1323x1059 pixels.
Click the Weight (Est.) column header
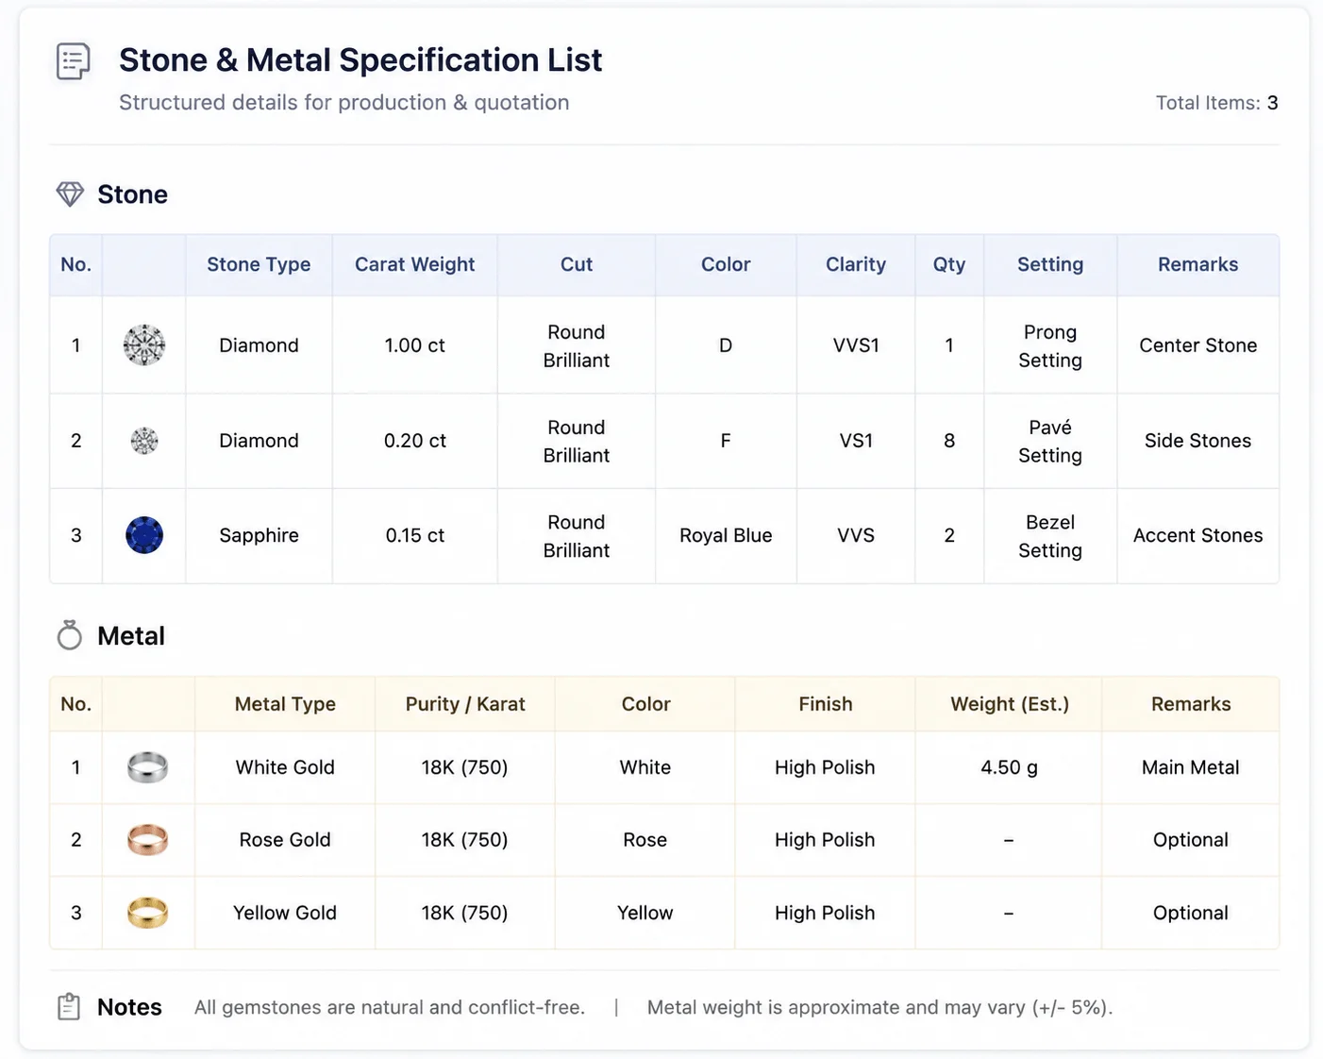[1009, 704]
